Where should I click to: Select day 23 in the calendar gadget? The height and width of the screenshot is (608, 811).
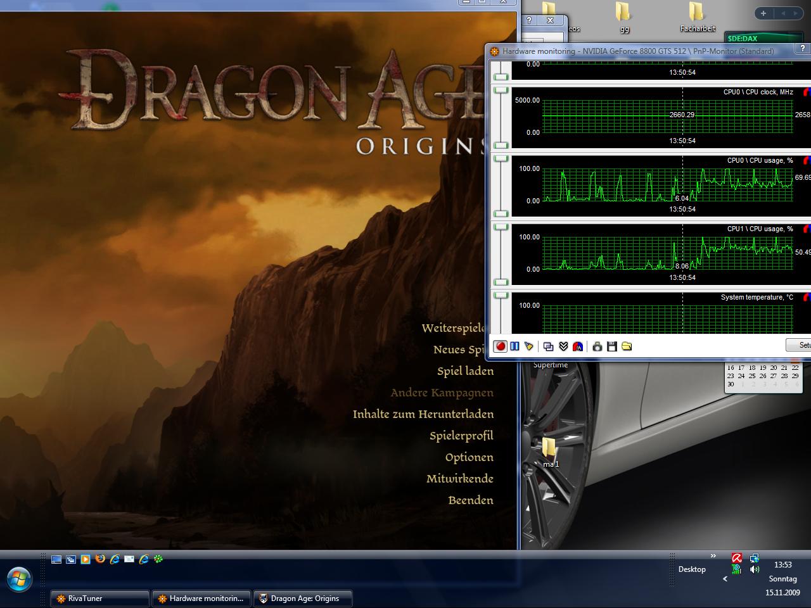[x=731, y=376]
